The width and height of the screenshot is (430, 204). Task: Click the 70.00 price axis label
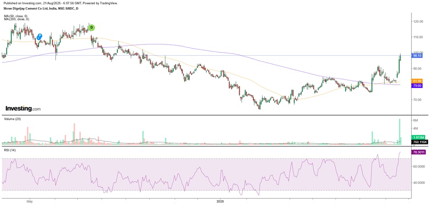(x=417, y=100)
